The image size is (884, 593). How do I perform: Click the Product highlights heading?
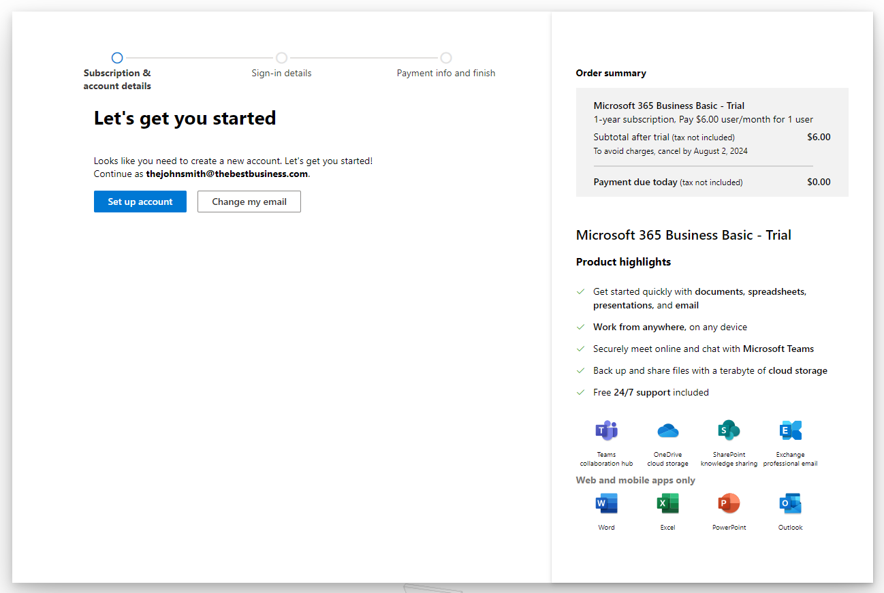623,262
